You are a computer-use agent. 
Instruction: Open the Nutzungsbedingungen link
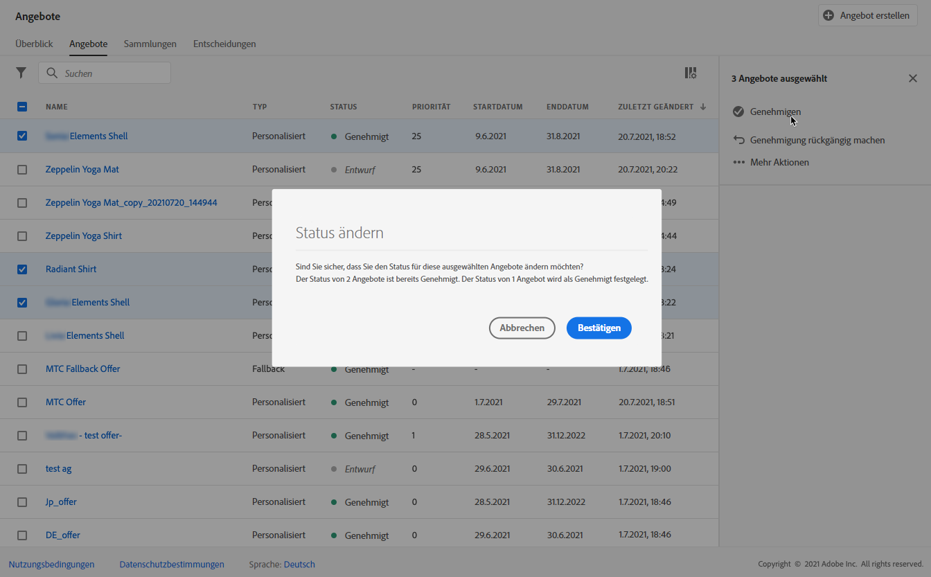click(x=51, y=565)
